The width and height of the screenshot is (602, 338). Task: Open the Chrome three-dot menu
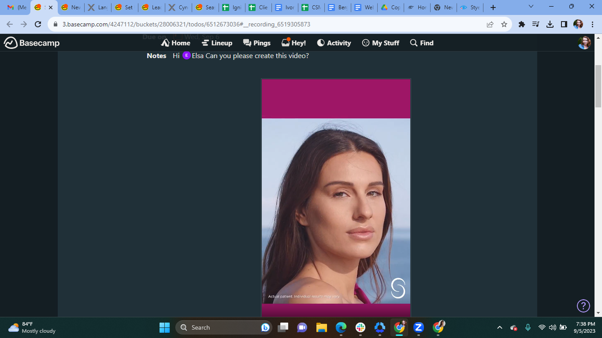tap(593, 24)
